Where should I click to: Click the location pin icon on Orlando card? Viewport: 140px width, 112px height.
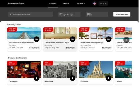[109, 78]
